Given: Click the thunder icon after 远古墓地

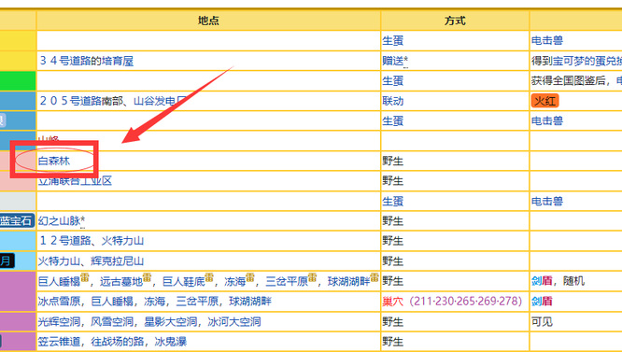Looking at the screenshot, I should (148, 277).
